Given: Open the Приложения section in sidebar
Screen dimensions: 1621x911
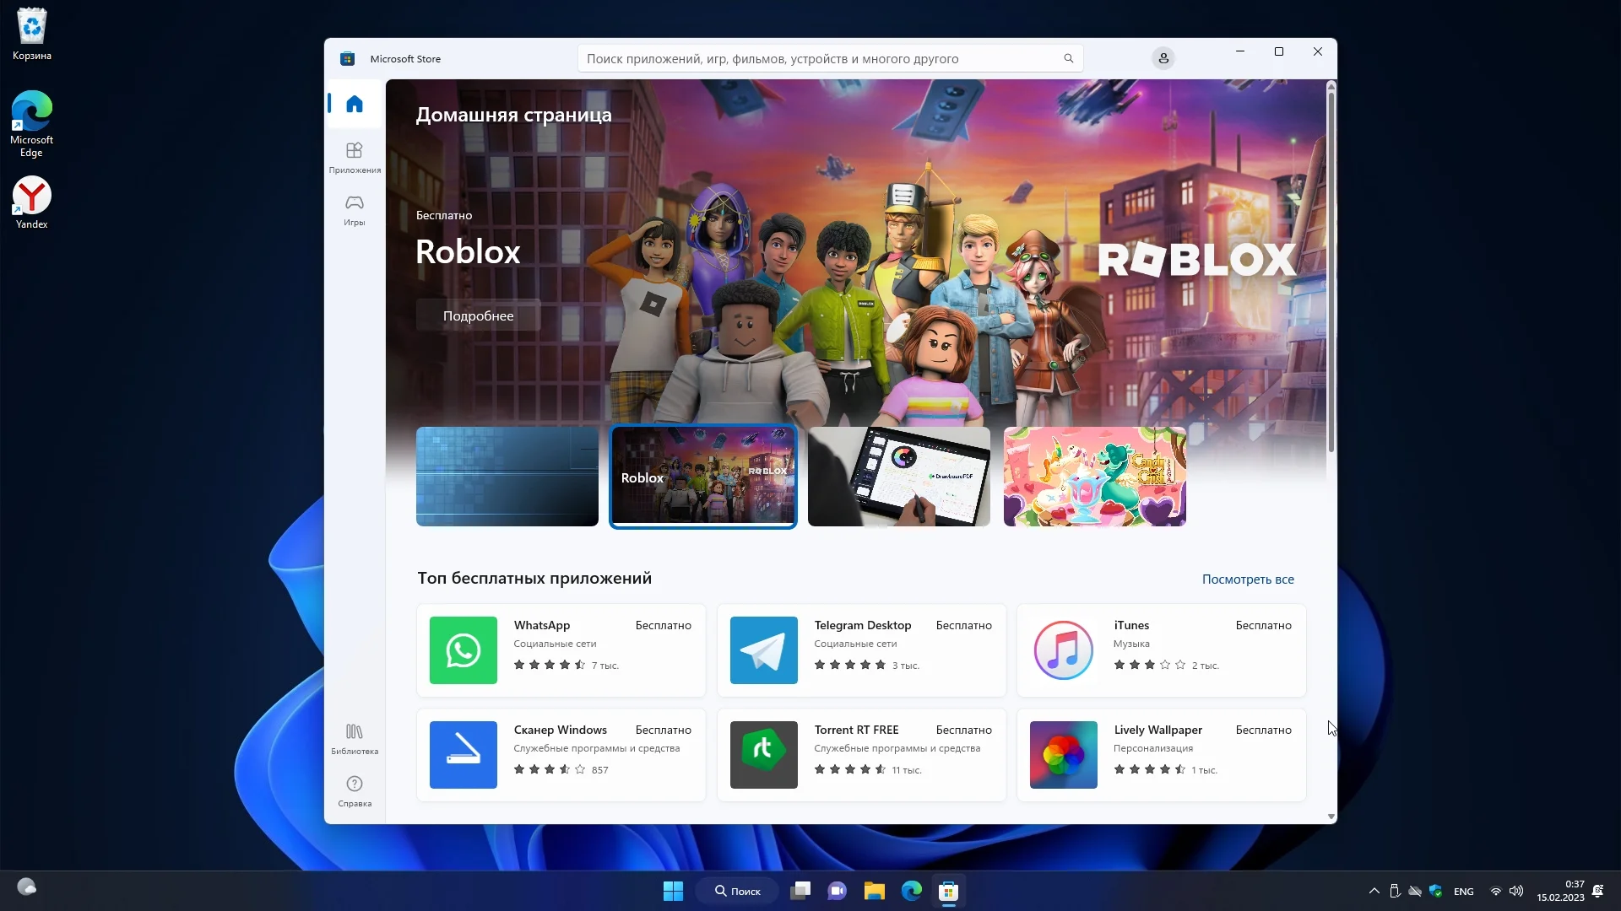Looking at the screenshot, I should click(x=355, y=157).
